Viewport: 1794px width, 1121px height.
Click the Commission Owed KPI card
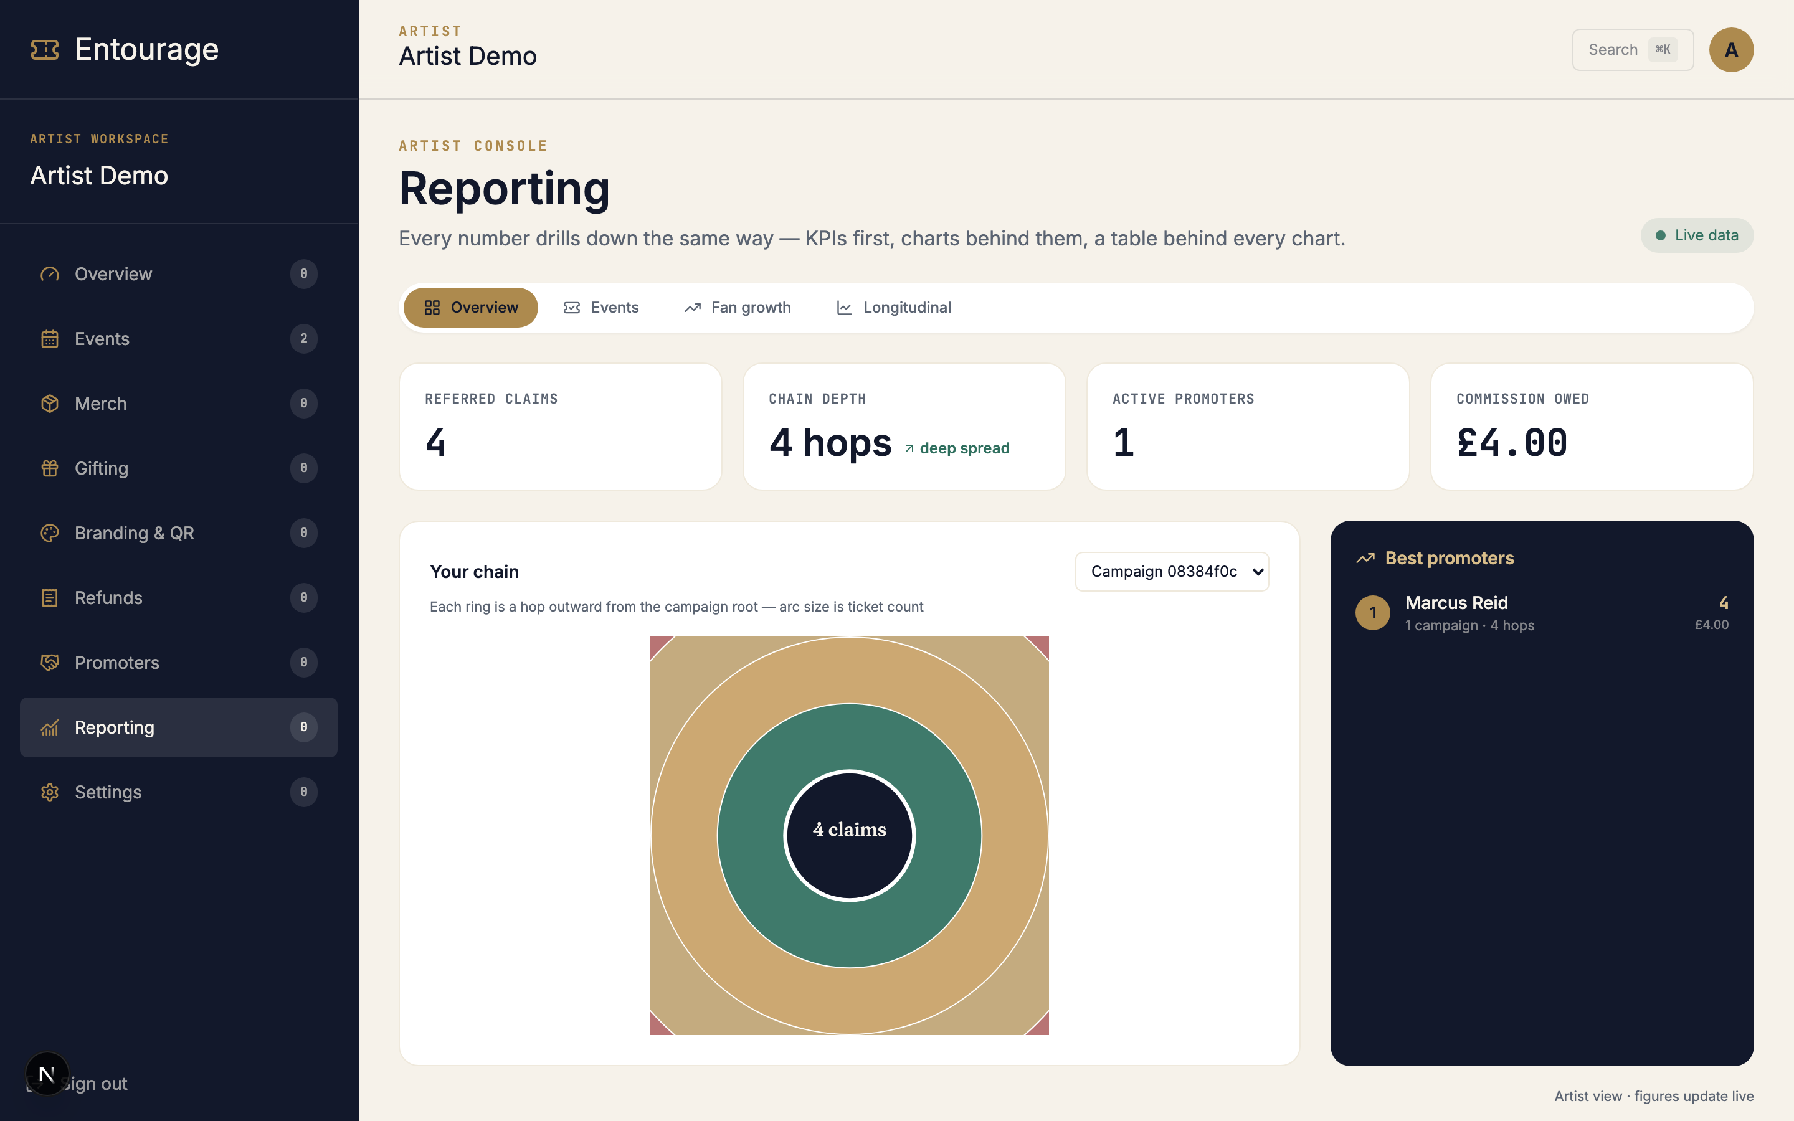point(1592,427)
